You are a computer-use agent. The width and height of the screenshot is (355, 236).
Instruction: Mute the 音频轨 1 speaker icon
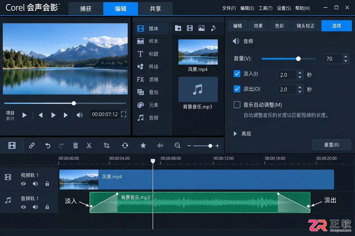coord(35,207)
